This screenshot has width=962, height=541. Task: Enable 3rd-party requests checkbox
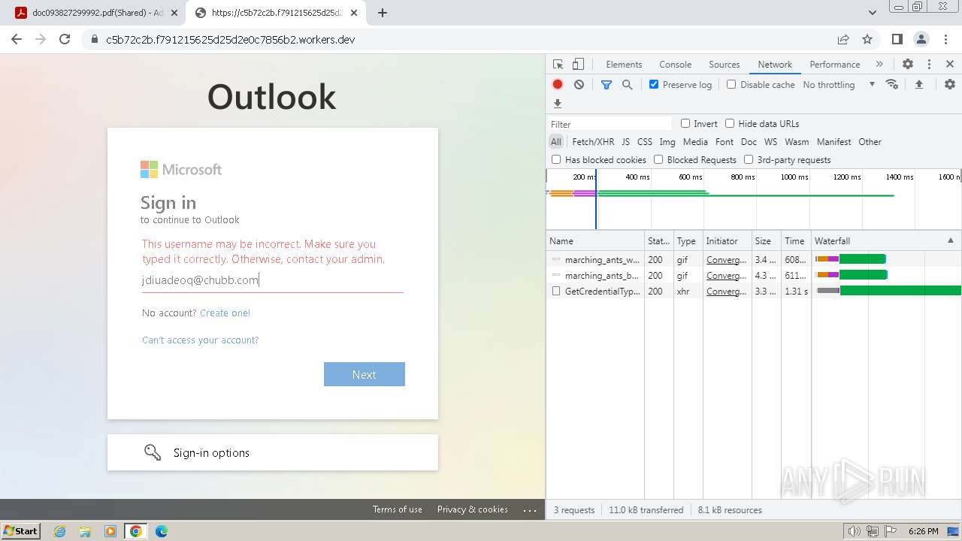[x=749, y=159]
